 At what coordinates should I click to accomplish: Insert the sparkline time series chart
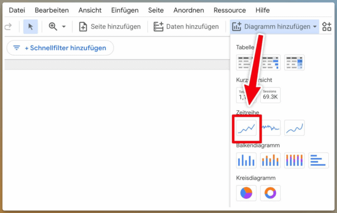coord(270,128)
